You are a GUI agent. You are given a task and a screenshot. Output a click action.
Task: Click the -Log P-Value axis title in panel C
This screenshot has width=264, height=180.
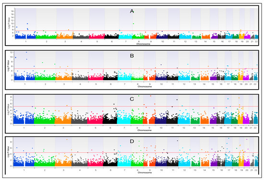pyautogui.click(x=8, y=110)
